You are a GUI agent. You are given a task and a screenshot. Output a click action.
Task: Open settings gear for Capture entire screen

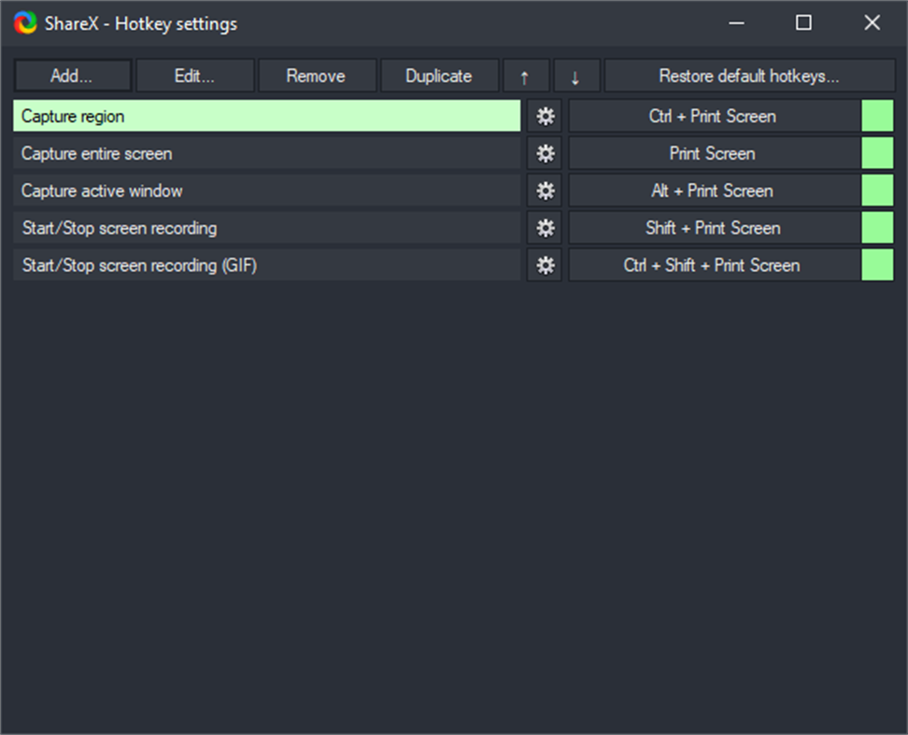pos(545,153)
